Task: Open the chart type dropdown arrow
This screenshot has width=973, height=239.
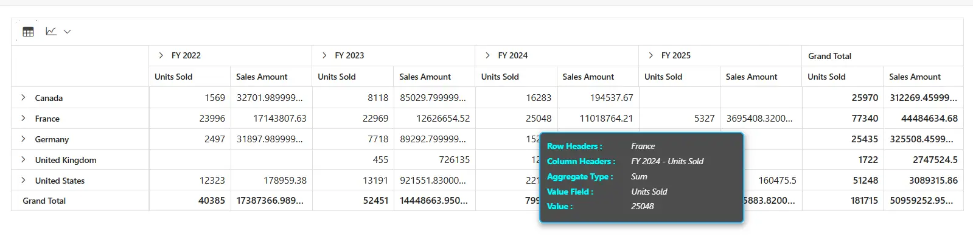Action: coord(67,32)
